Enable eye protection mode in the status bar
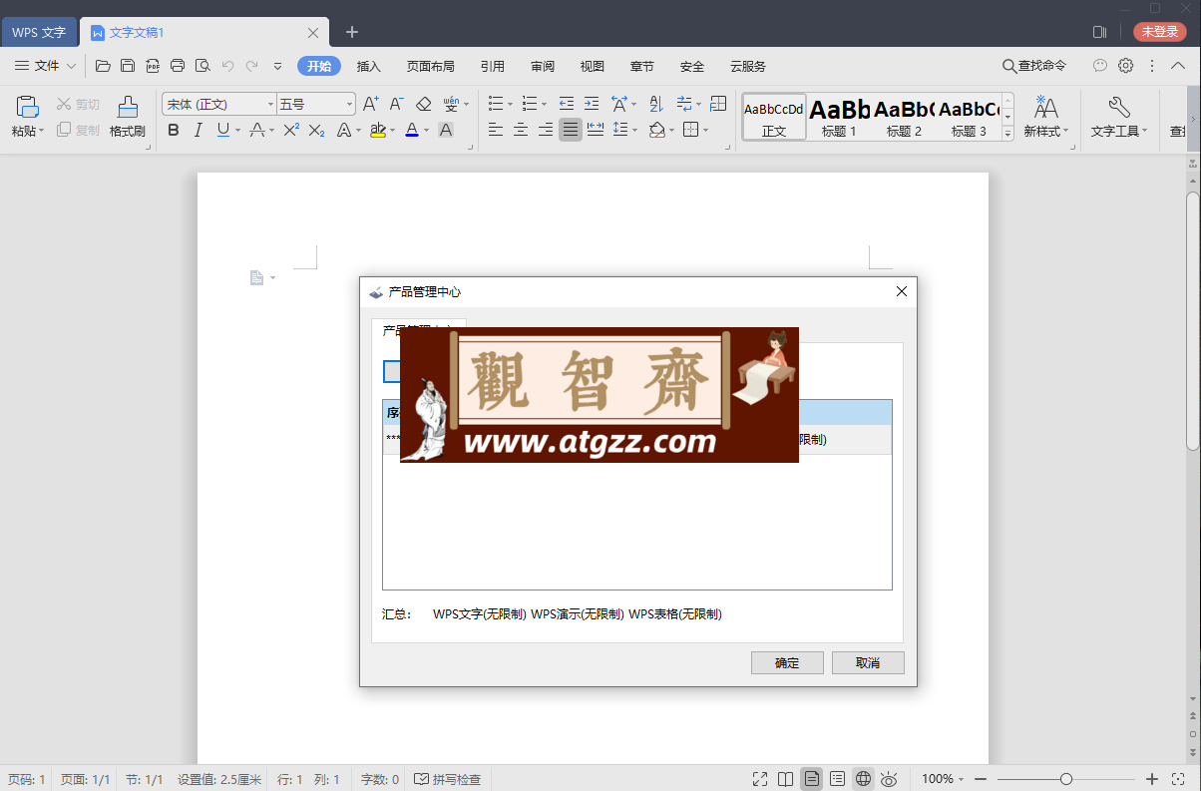This screenshot has width=1201, height=791. [x=890, y=779]
